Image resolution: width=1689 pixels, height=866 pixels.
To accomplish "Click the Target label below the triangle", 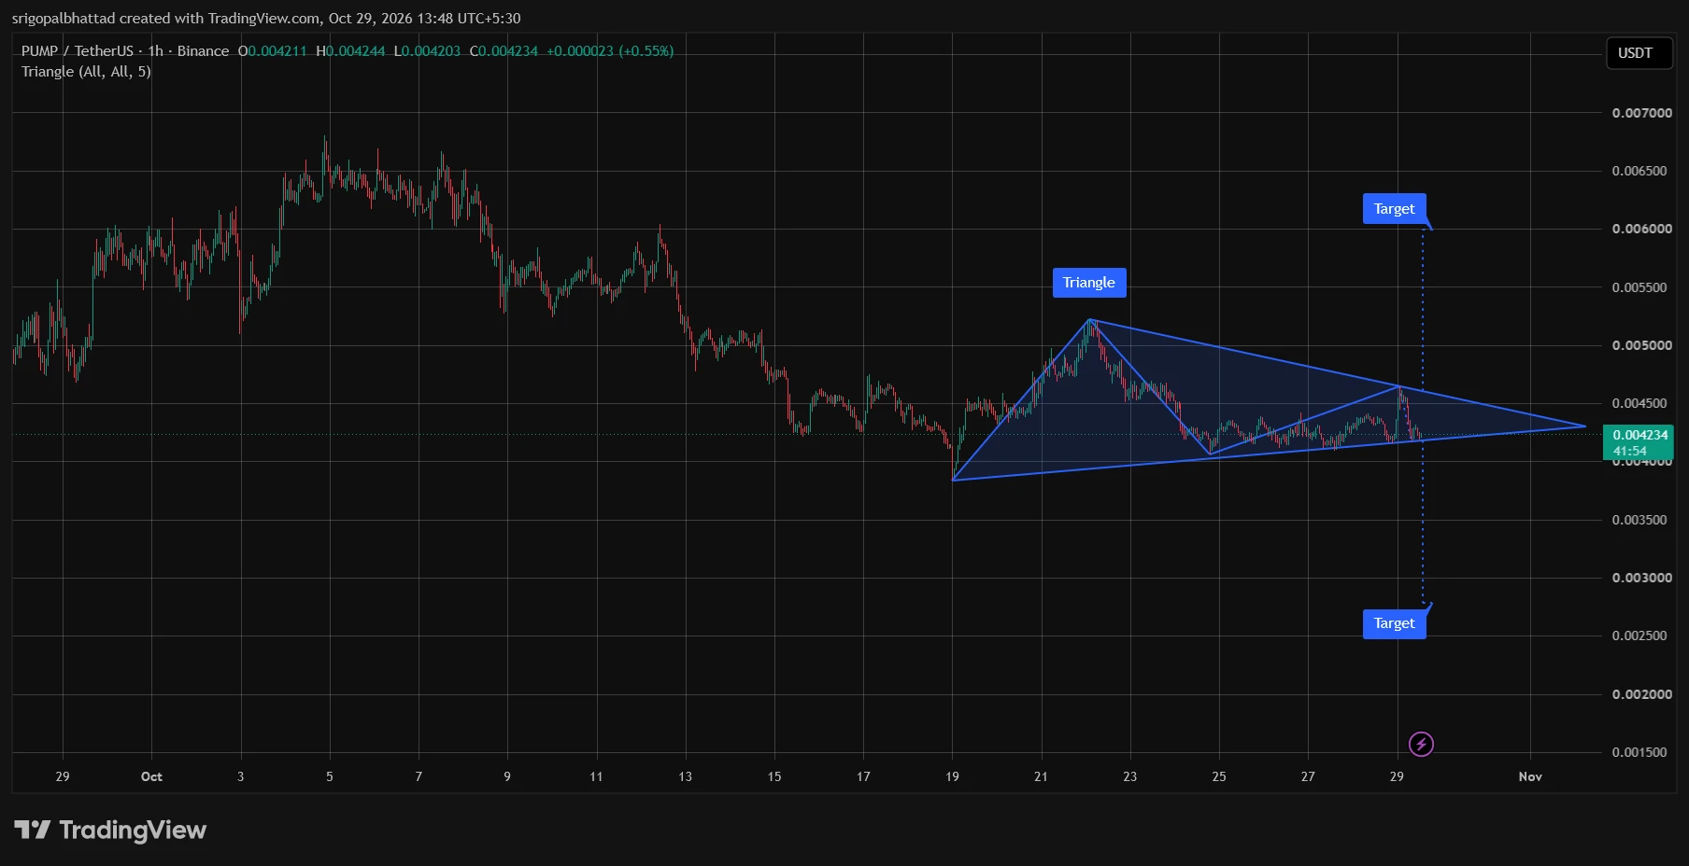I will tap(1394, 623).
